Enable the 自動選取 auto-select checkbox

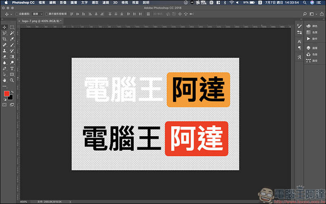tap(17, 14)
